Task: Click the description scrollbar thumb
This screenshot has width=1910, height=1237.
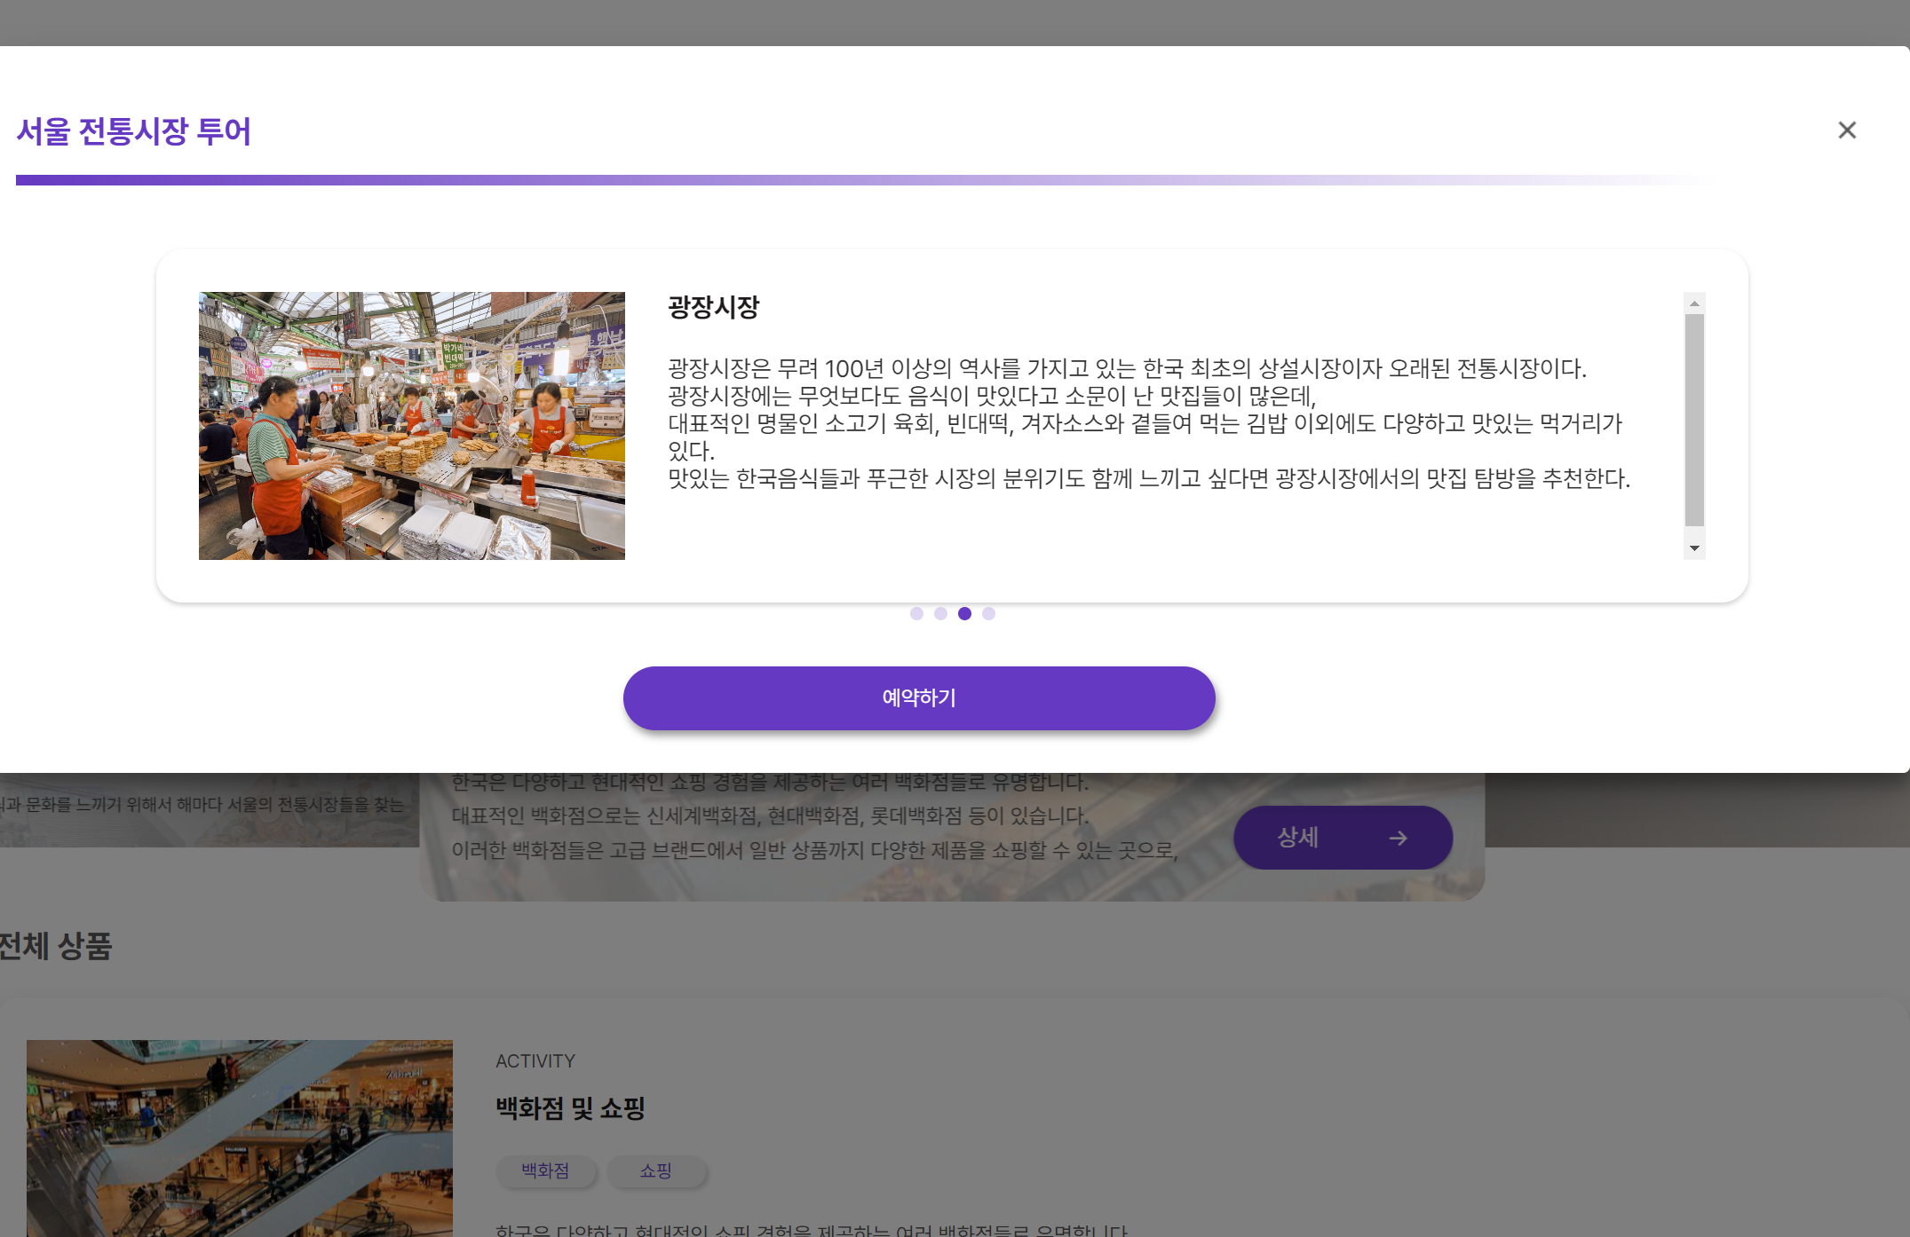Action: (x=1694, y=420)
